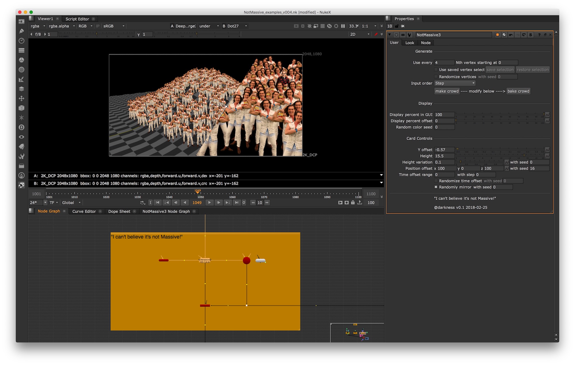Open the 3D nodes menu (cube icon)

coord(22,108)
